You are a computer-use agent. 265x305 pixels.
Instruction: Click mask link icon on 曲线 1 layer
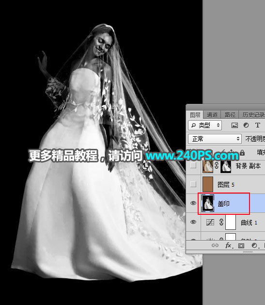(x=221, y=222)
